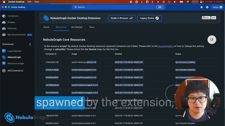Click the Dev Environments BETA badge
Screen dimensions: 225x126
tap(30, 35)
